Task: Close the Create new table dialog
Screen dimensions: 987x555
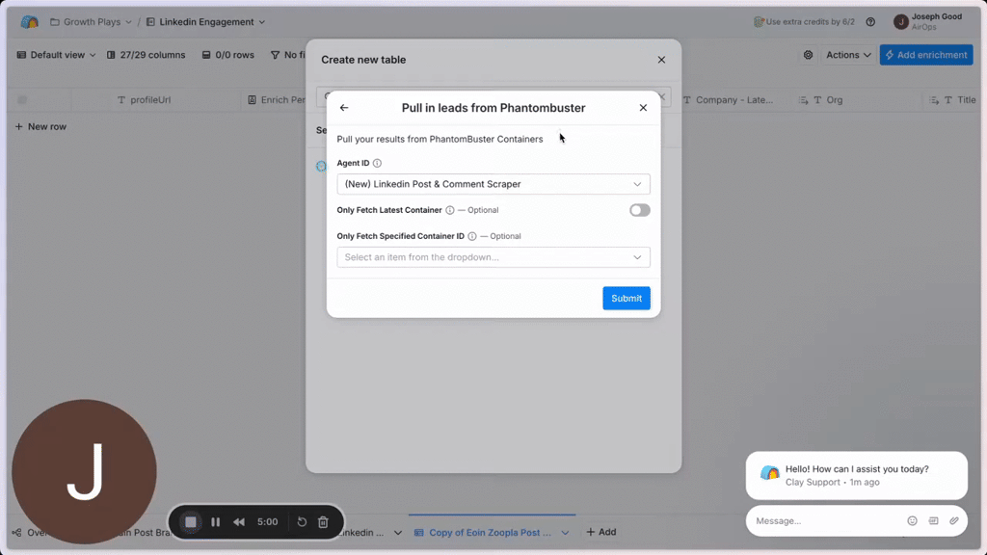Action: 661,60
